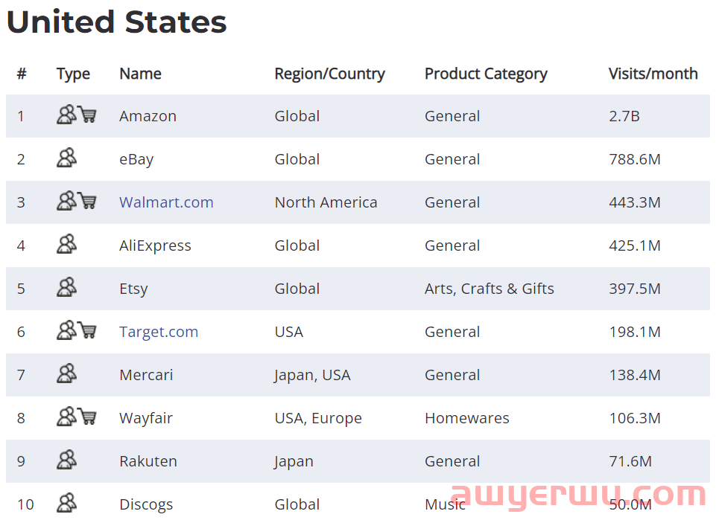The width and height of the screenshot is (719, 520).
Task: Click the cart icon in Target.com row
Action: (86, 330)
